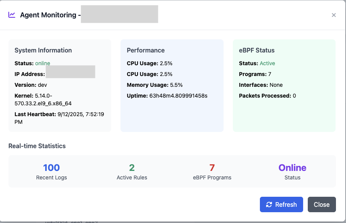The image size is (346, 223).
Task: Click the purple Online status statistic
Action: pos(292,167)
